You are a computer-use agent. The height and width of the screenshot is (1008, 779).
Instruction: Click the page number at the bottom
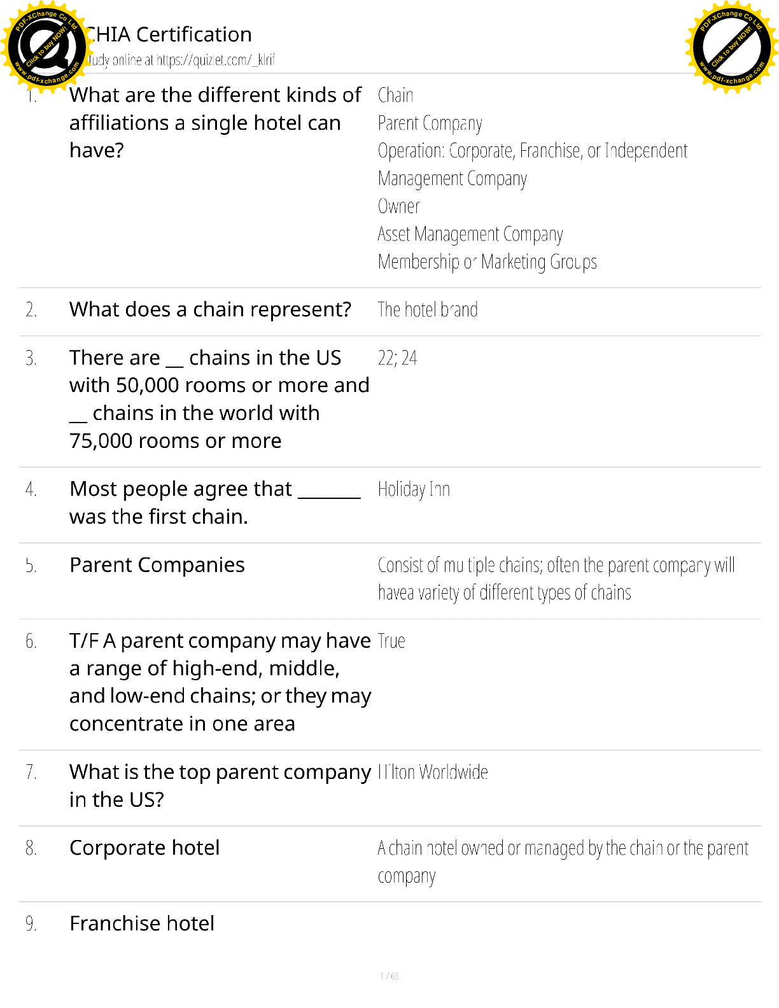tap(389, 976)
